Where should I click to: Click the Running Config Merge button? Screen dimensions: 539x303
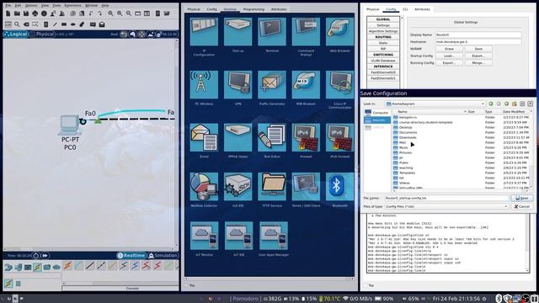478,63
